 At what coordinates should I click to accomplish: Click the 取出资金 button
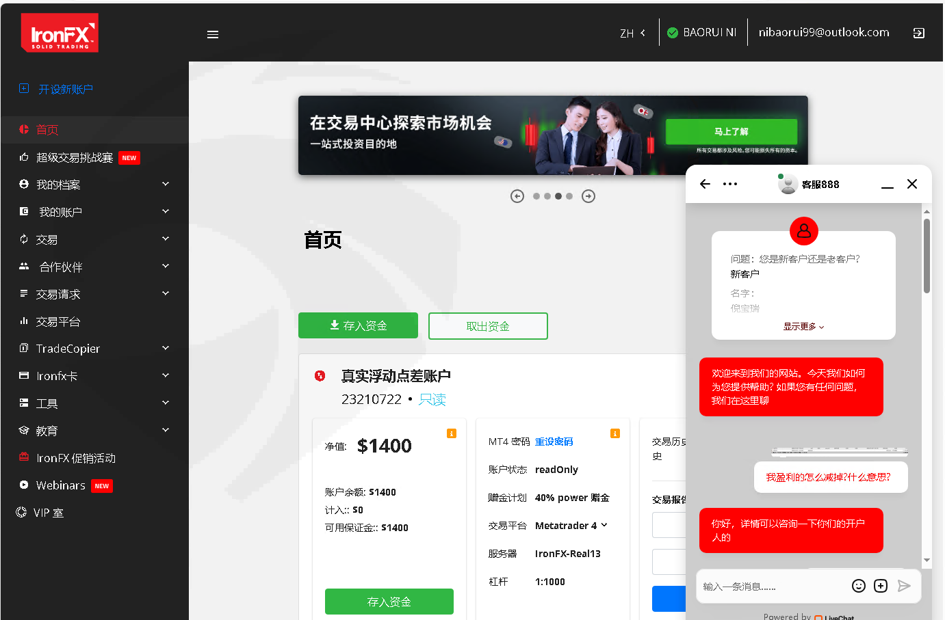pyautogui.click(x=488, y=326)
